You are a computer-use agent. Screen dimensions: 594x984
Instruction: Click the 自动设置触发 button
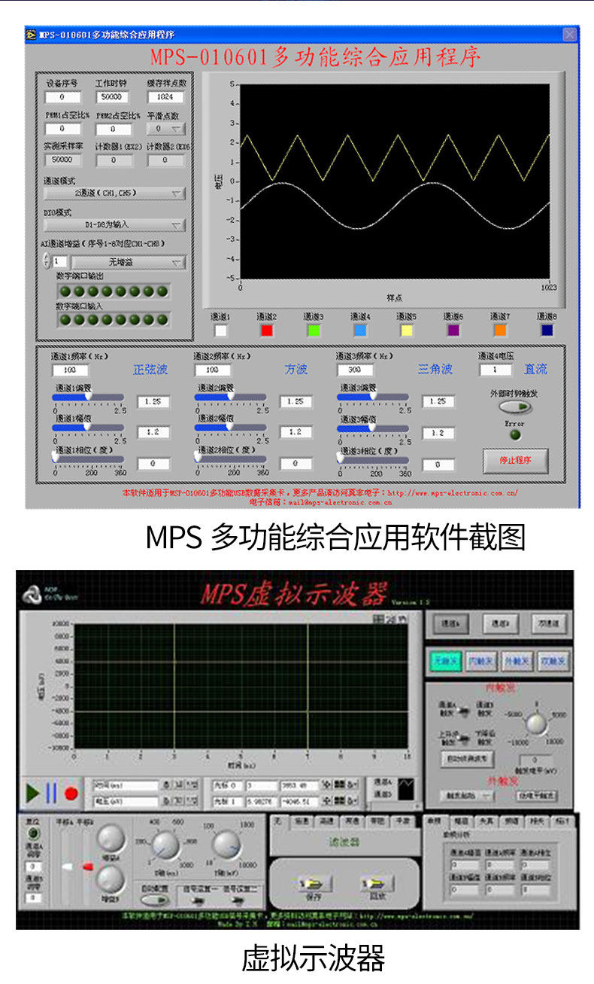tap(467, 759)
